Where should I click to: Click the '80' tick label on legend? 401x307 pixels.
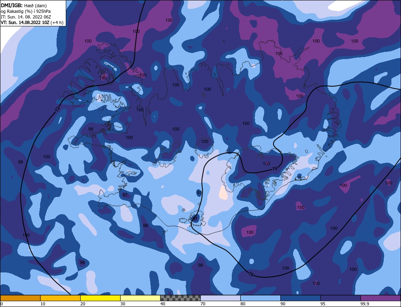243,304
